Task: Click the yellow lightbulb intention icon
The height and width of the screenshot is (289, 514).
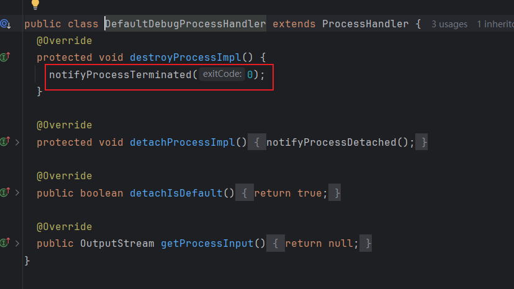Action: coord(35,4)
